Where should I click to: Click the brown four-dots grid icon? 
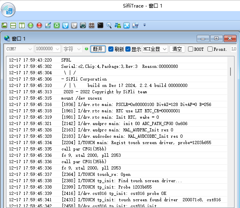92,25
